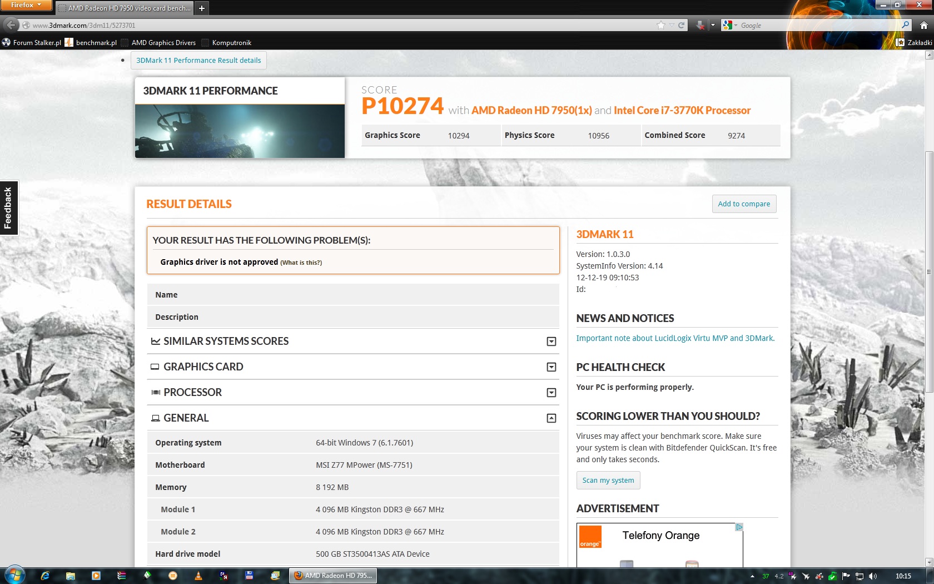Click the 64-bit Windows 7 (6.1.7601) value
The height and width of the screenshot is (584, 934).
[x=365, y=443]
